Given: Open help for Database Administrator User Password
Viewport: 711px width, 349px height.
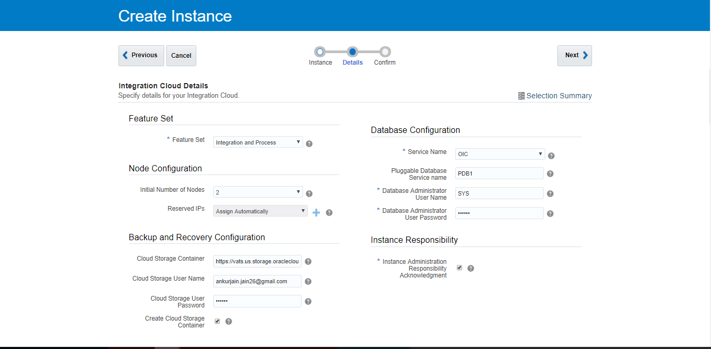Looking at the screenshot, I should (550, 213).
